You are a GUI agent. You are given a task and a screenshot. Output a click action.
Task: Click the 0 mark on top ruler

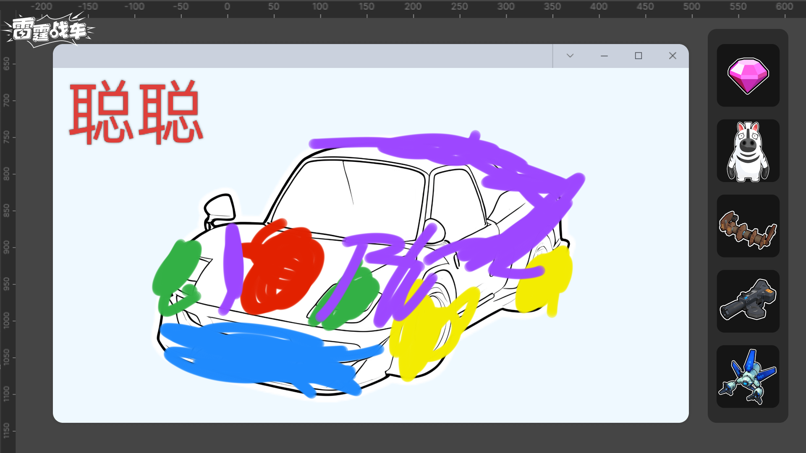(x=227, y=7)
